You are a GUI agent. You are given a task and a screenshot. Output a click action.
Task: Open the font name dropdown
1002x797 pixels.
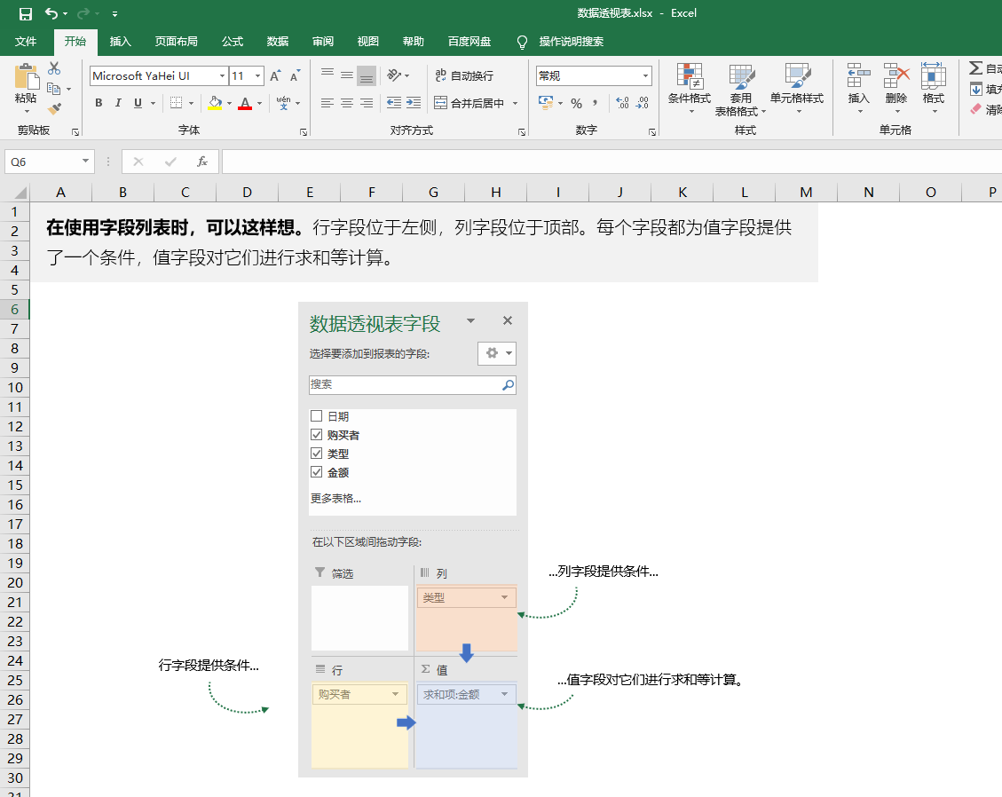(222, 75)
